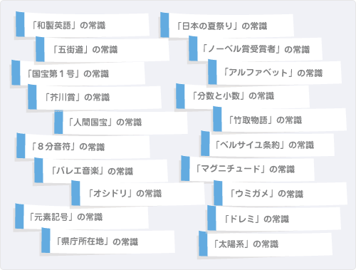Select the 「太陽系」の常識 topic
Screen dimensions: 356x270
click(266, 244)
